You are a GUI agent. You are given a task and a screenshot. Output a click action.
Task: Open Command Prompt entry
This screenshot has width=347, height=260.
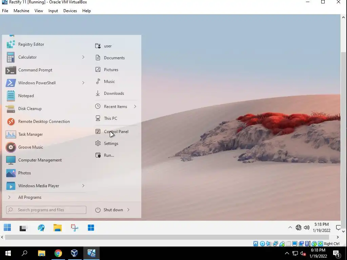(35, 70)
